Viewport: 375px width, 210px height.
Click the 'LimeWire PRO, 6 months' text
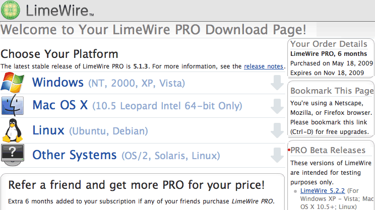click(329, 54)
